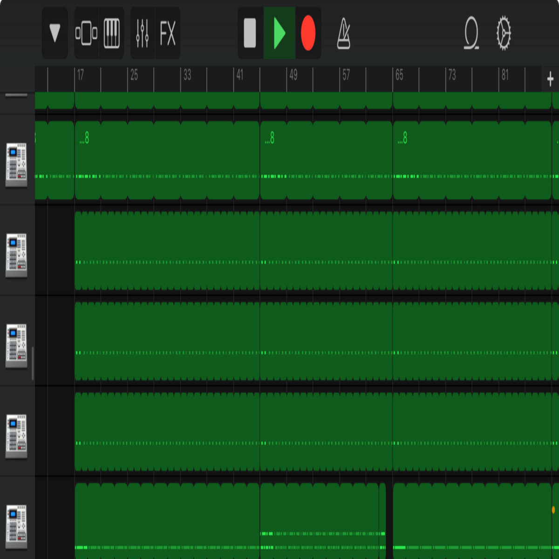Switch to the Tracks view button
Screen dimensions: 559x559
tap(87, 33)
